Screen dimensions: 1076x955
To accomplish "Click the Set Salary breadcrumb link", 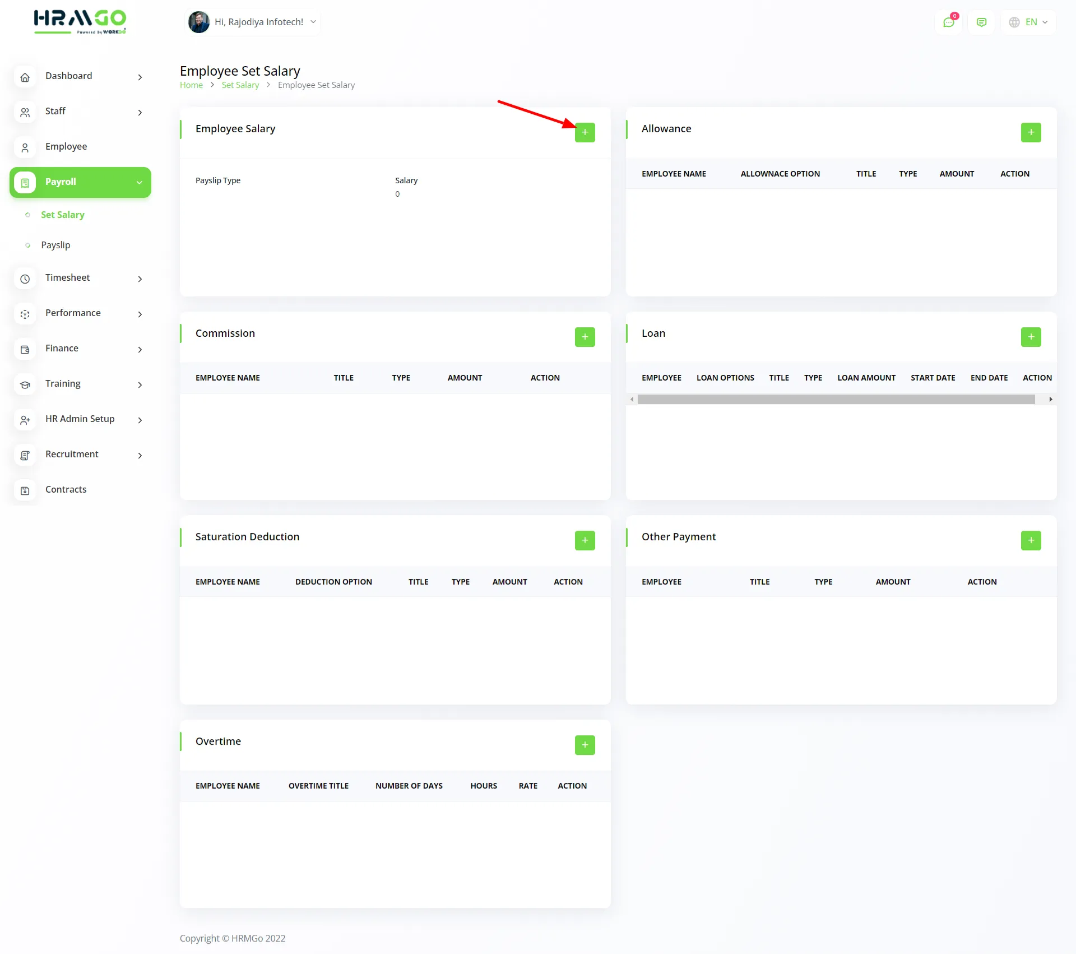I will [240, 85].
